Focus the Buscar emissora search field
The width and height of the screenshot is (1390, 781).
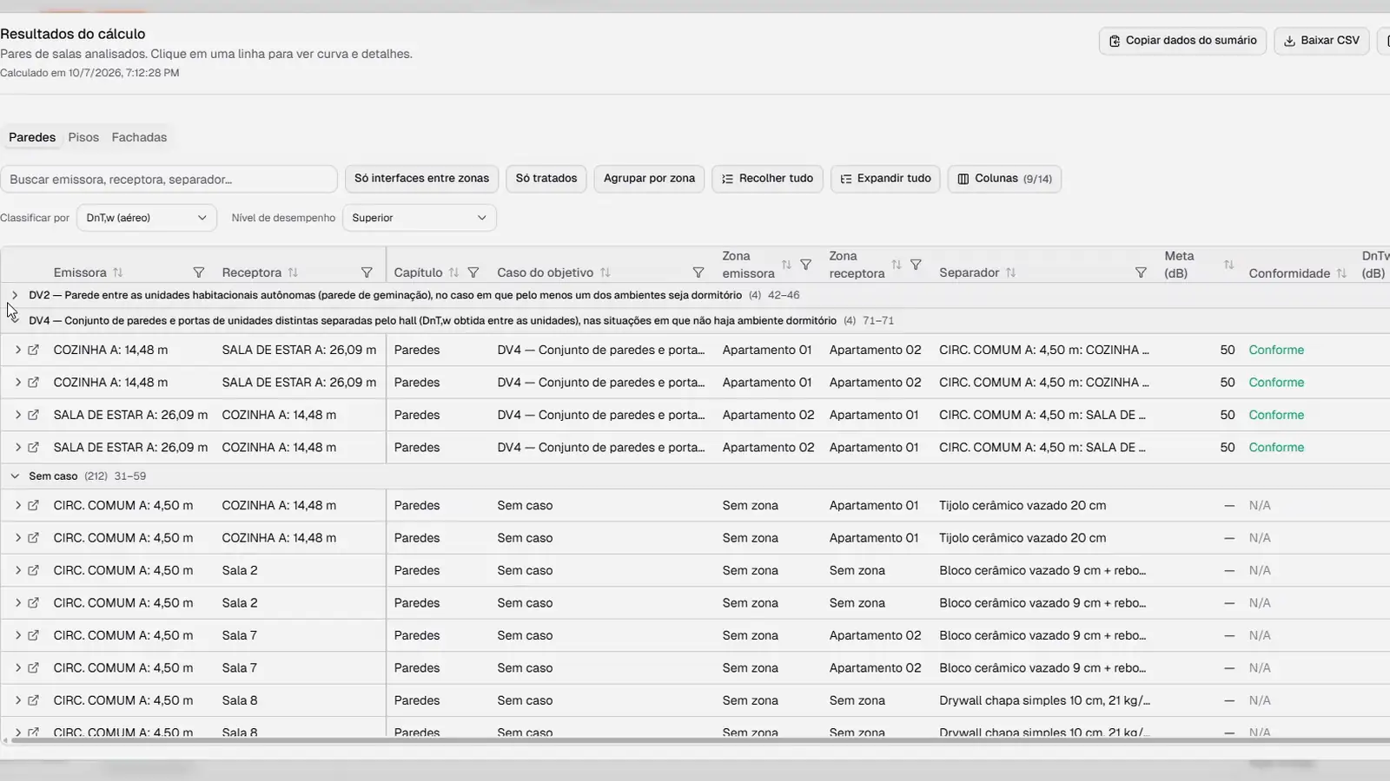click(x=169, y=180)
